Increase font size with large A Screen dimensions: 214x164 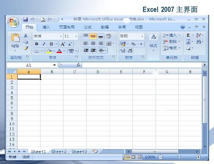pyautogui.click(x=63, y=44)
